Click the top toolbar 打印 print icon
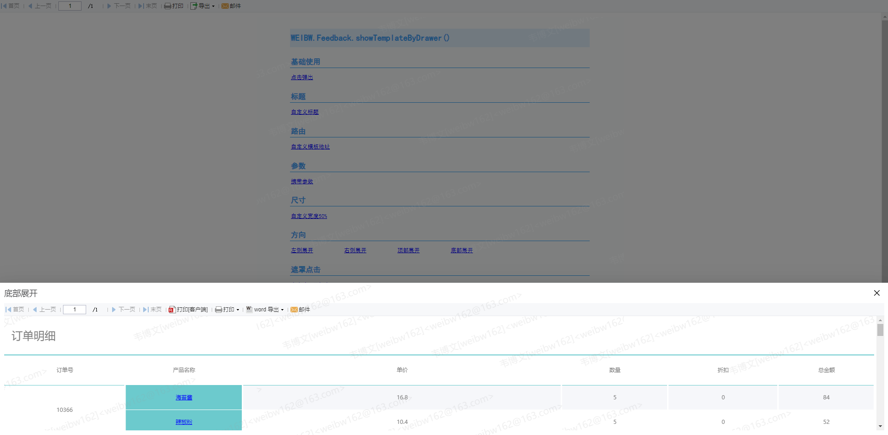 (174, 6)
